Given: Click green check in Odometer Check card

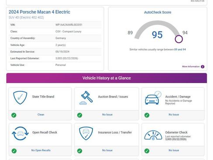Looking at the screenshot, I should tap(147, 151).
